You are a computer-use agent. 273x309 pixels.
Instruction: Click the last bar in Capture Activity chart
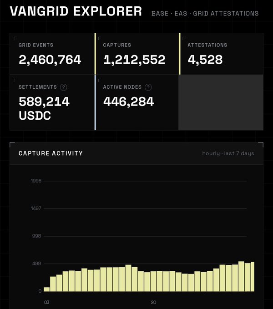coord(253,277)
